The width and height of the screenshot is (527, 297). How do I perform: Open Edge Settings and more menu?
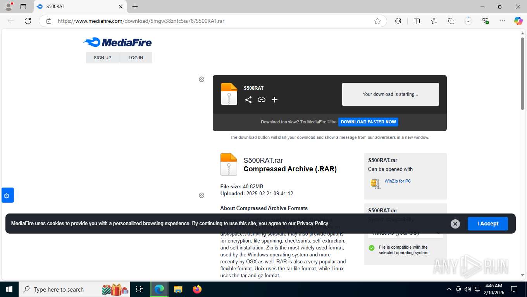point(502,21)
